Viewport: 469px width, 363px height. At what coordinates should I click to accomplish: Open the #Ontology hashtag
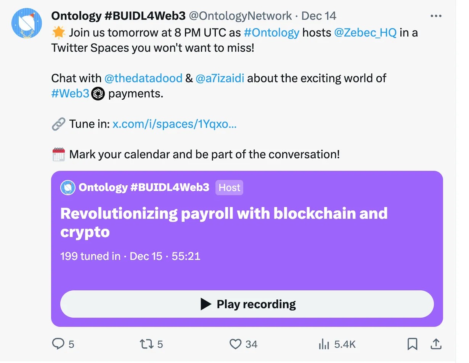[271, 33]
